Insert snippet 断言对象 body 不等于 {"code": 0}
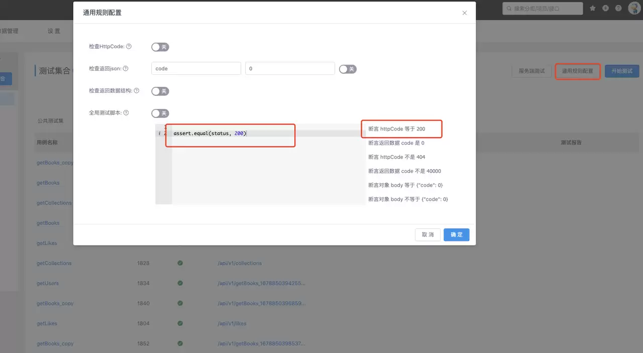Image resolution: width=643 pixels, height=353 pixels. 408,199
